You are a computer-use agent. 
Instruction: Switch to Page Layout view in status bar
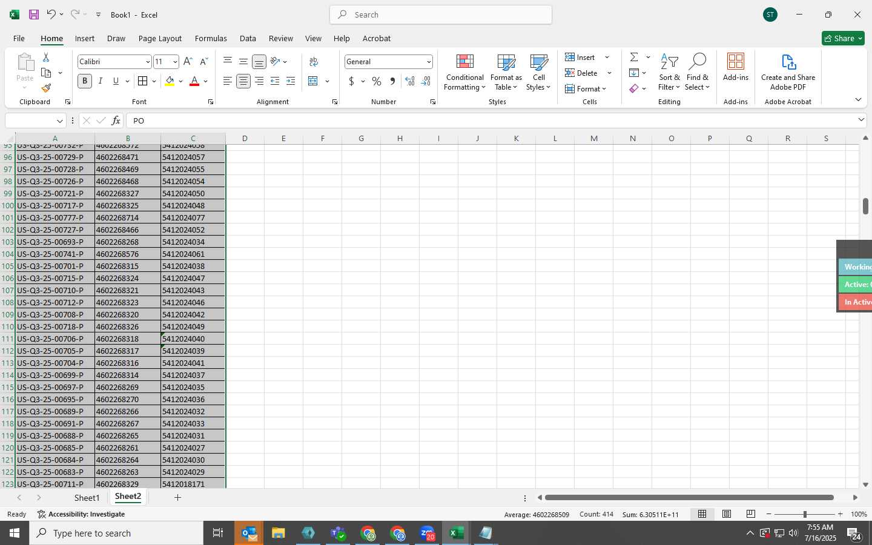click(x=727, y=514)
